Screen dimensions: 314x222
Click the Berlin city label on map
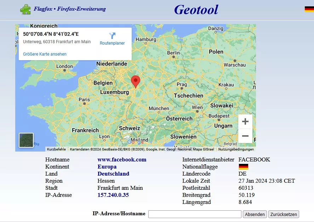pos(173,53)
